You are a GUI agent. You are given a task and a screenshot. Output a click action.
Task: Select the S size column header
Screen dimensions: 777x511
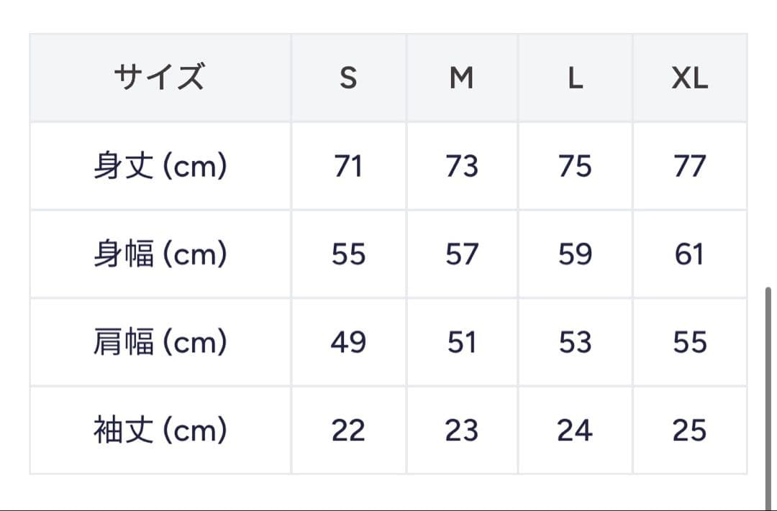click(348, 78)
